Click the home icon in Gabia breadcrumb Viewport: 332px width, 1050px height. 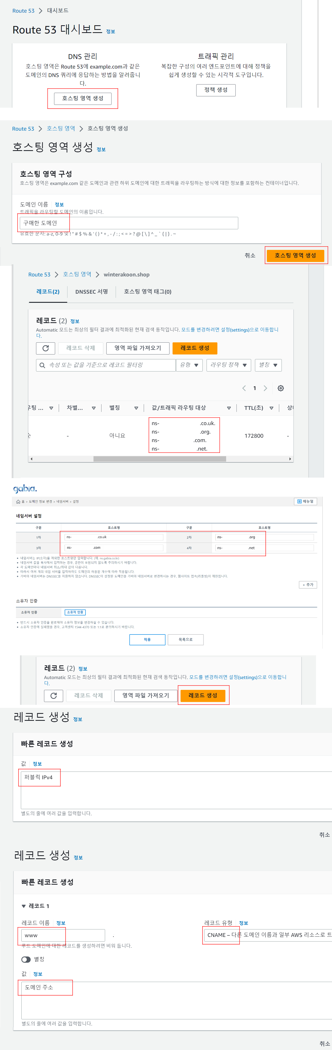coord(18,502)
